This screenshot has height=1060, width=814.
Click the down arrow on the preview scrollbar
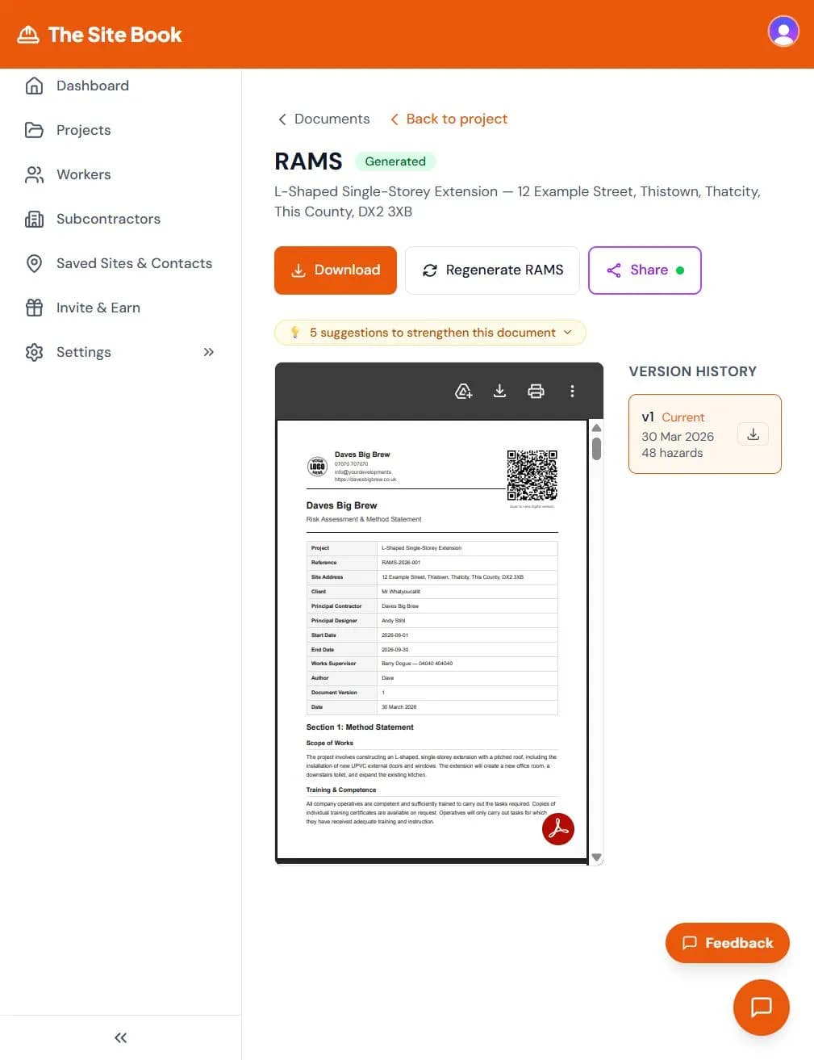(x=596, y=857)
